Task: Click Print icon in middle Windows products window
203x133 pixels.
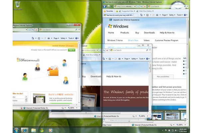Action: [x=119, y=59]
